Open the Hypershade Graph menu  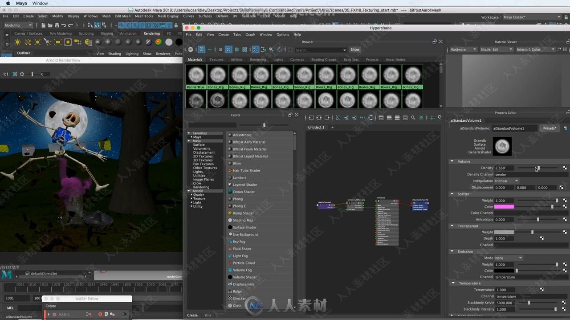250,34
